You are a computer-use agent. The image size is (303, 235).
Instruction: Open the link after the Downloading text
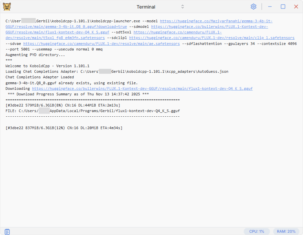(142, 88)
